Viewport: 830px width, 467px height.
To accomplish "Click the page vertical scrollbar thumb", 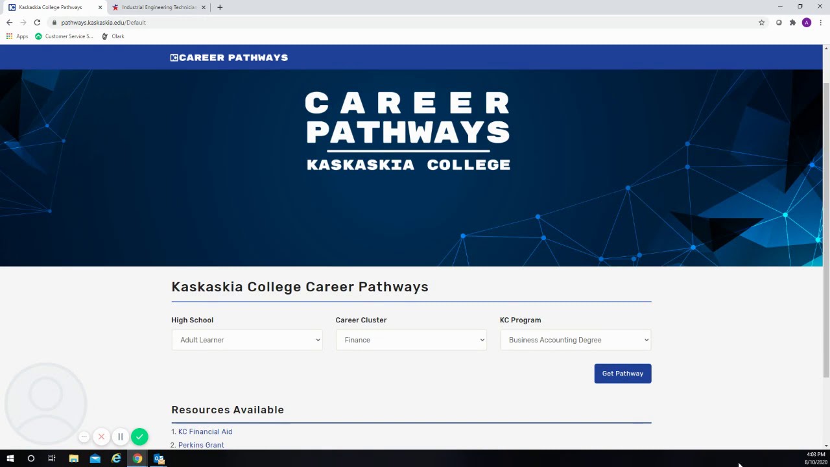I will [x=826, y=230].
